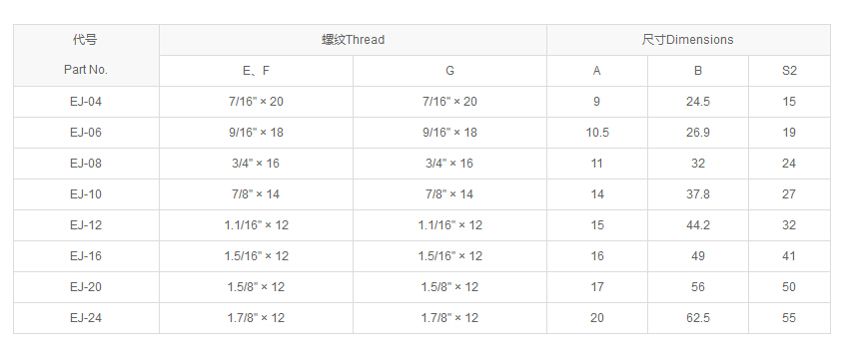The image size is (849, 360).
Task: Select the EJ-08 row label
Action: pyautogui.click(x=86, y=164)
